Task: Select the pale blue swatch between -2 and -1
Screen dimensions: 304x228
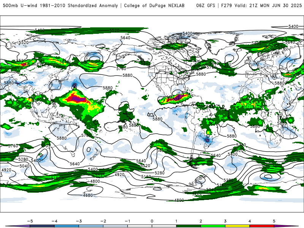Action: 116,226
